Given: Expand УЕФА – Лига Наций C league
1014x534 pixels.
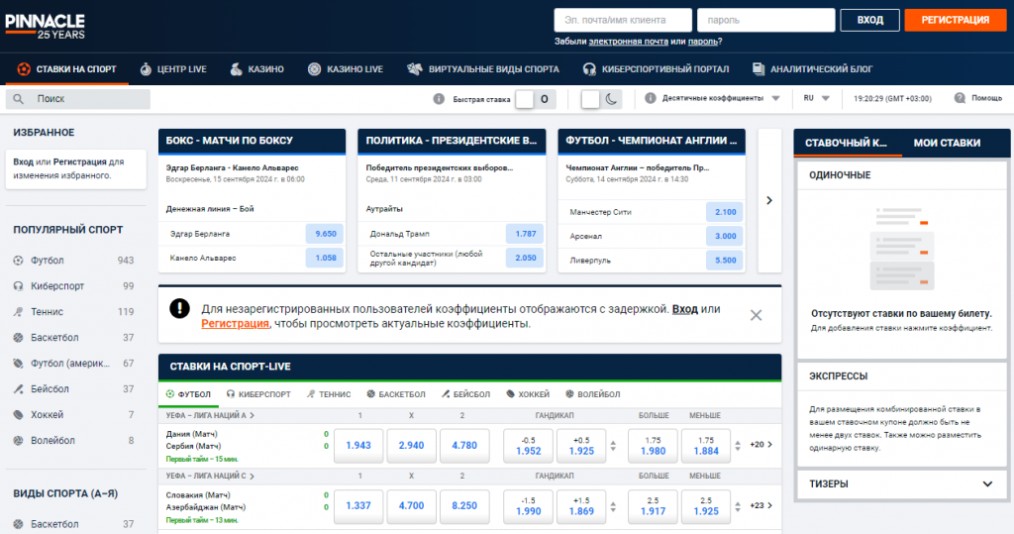Looking at the screenshot, I should [210, 476].
